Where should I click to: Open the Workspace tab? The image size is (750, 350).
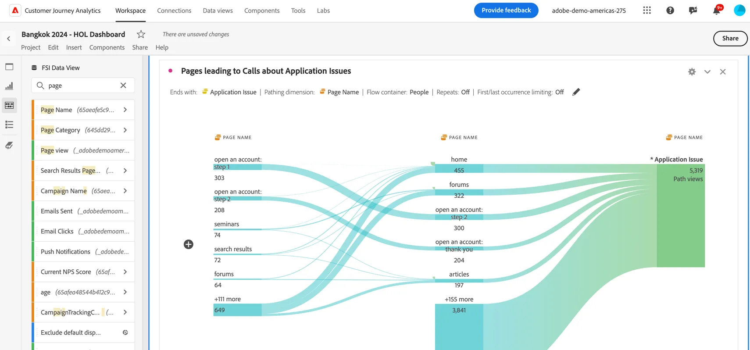pos(130,11)
